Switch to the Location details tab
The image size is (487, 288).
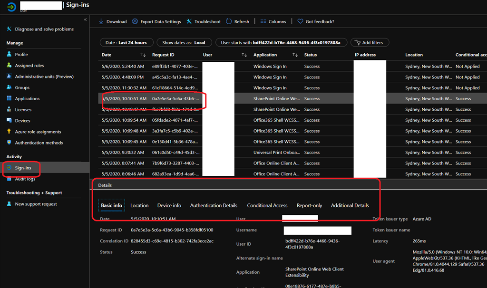[x=139, y=205]
